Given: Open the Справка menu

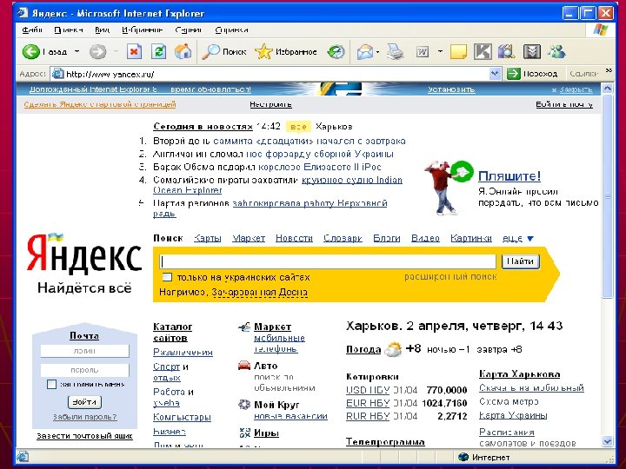Looking at the screenshot, I should click(x=231, y=30).
